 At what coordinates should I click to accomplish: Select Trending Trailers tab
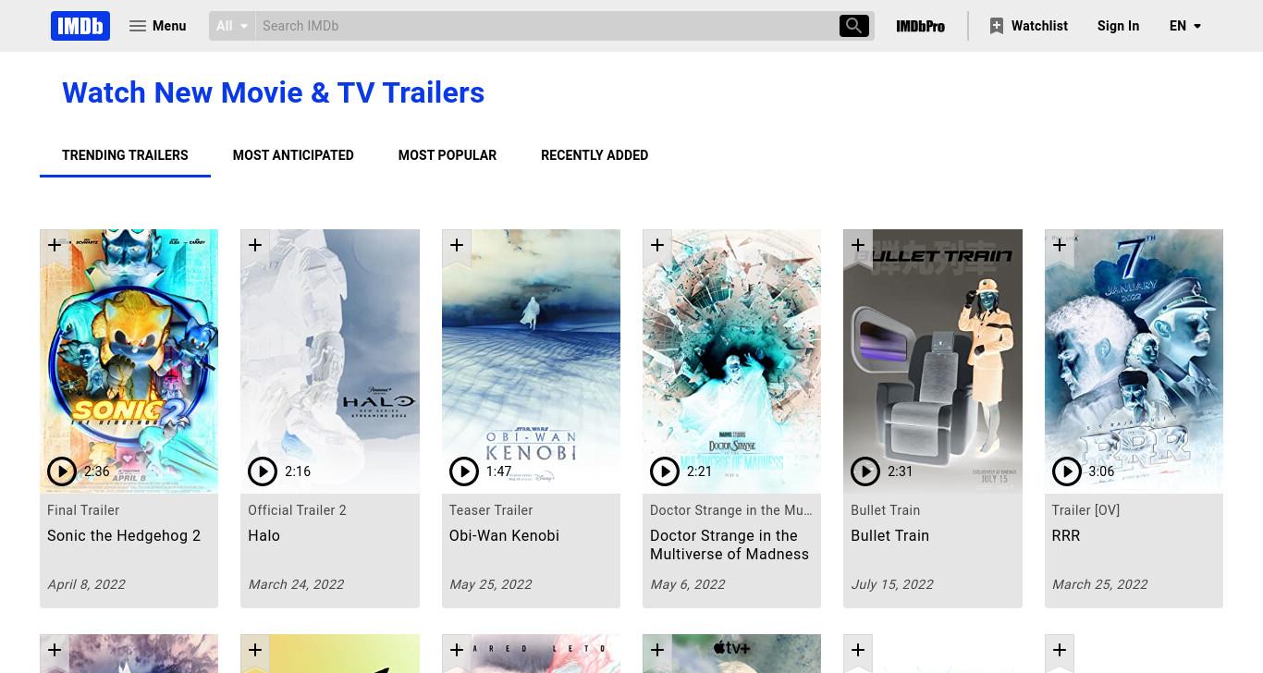pyautogui.click(x=125, y=155)
